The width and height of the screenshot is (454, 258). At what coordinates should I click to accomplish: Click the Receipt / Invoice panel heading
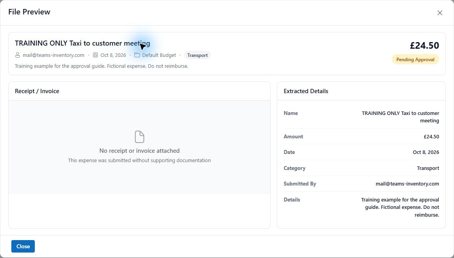click(x=37, y=91)
